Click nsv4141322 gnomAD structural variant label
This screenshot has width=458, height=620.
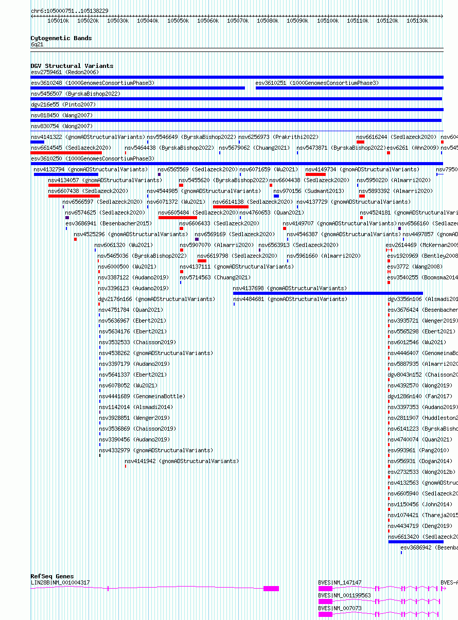tap(88, 137)
